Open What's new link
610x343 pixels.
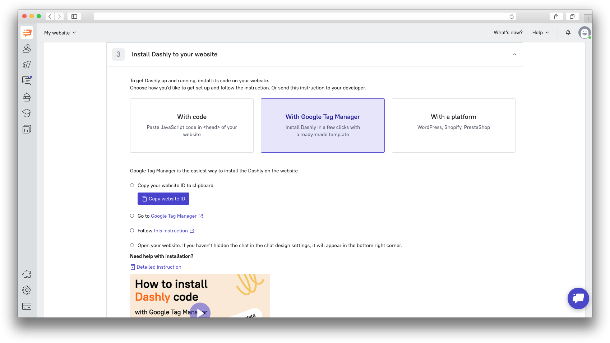508,33
